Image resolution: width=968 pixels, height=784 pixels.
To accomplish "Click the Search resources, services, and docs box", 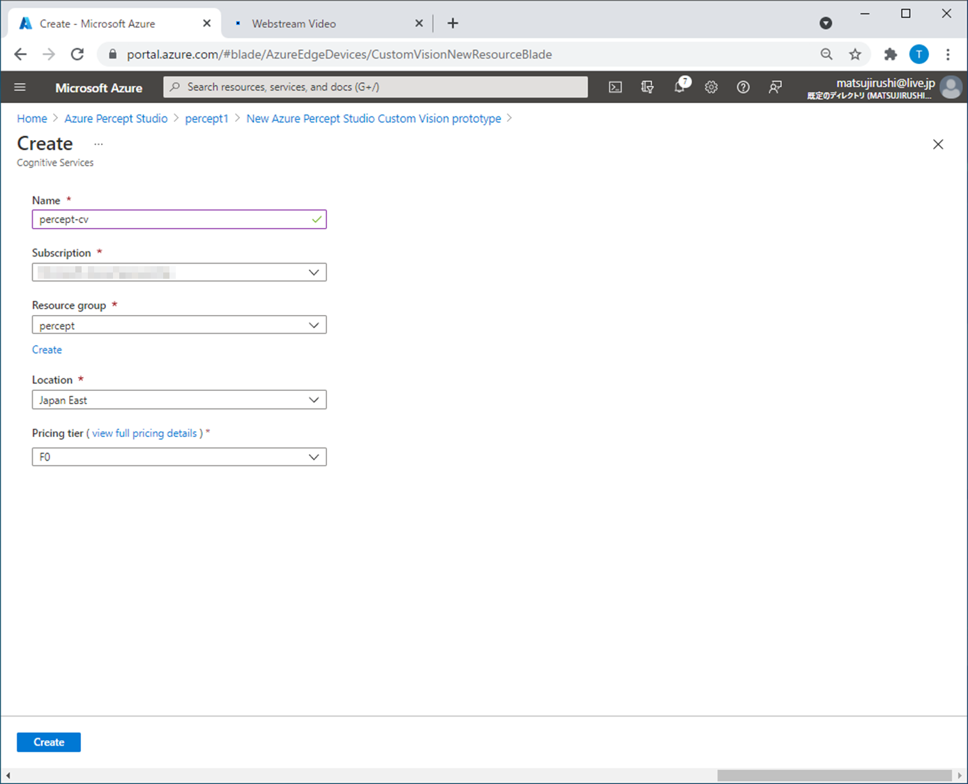I will (375, 87).
